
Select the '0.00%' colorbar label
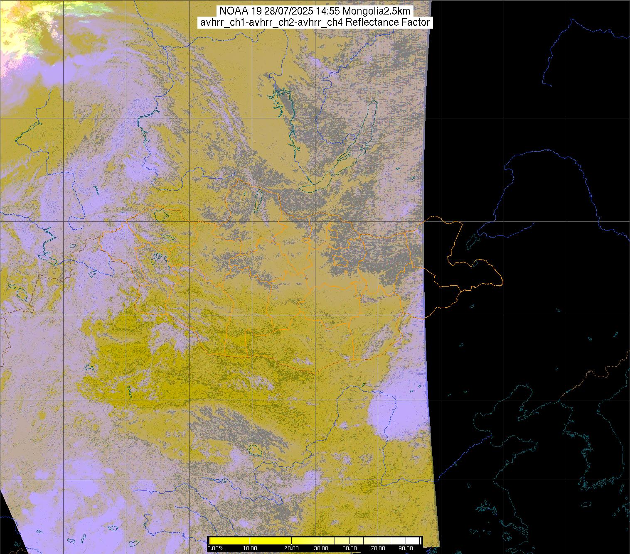pos(215,549)
